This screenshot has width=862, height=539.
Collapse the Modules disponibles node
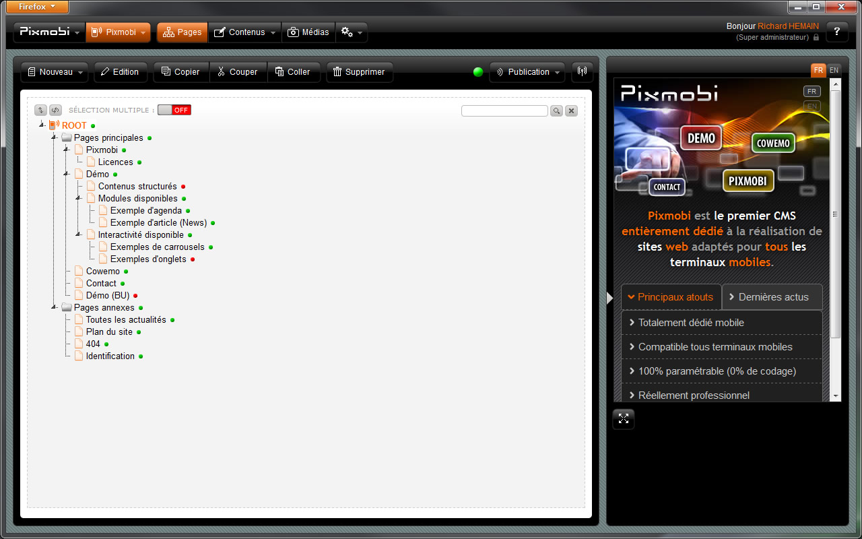[x=78, y=197]
